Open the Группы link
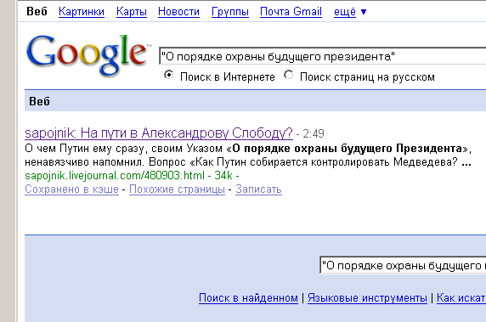486x322 pixels. (230, 12)
